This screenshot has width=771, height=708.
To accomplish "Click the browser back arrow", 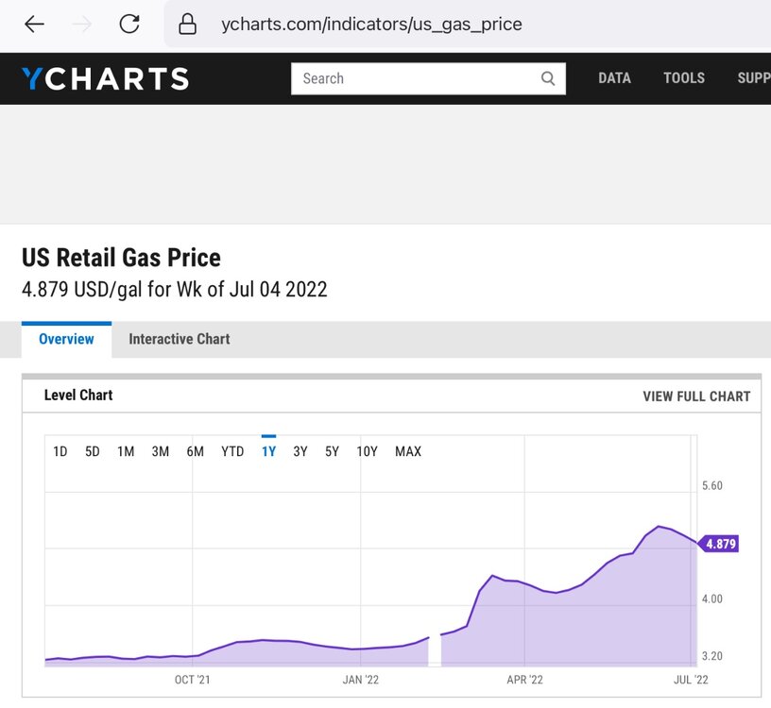I will (35, 25).
